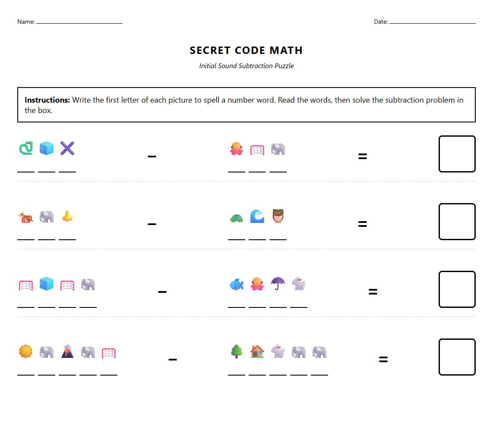Select the answer box in the volcano row
This screenshot has width=493, height=423.
[x=457, y=357]
